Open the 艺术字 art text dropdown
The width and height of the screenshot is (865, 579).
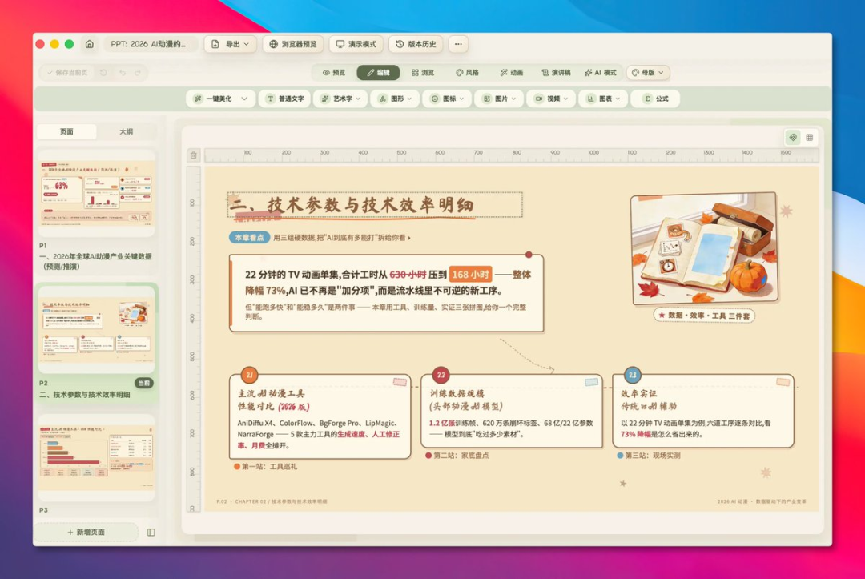click(x=341, y=99)
